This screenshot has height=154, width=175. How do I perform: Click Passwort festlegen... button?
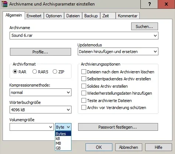click(x=118, y=127)
